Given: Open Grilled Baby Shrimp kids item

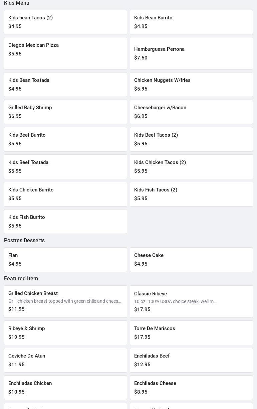Looking at the screenshot, I should point(65,112).
